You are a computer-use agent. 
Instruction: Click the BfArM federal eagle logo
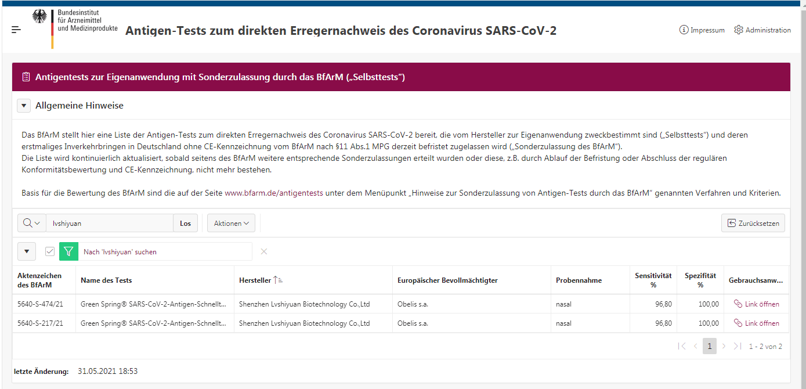[39, 17]
